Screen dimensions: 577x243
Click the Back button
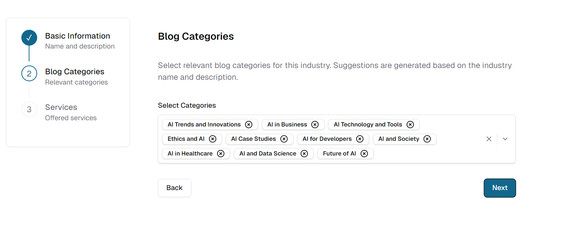tap(174, 188)
